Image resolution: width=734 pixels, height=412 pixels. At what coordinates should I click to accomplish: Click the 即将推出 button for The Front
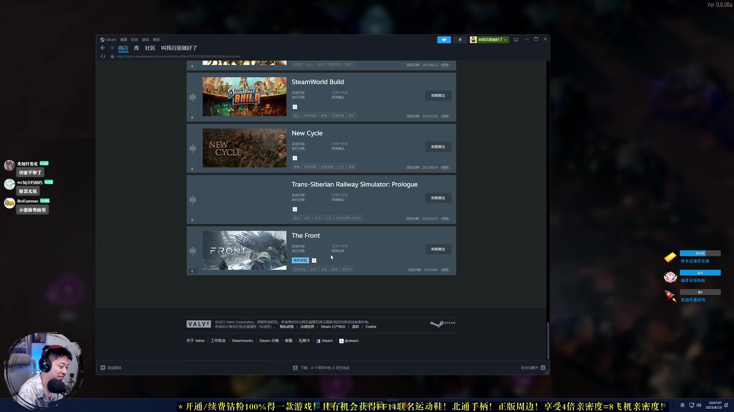[x=438, y=249]
